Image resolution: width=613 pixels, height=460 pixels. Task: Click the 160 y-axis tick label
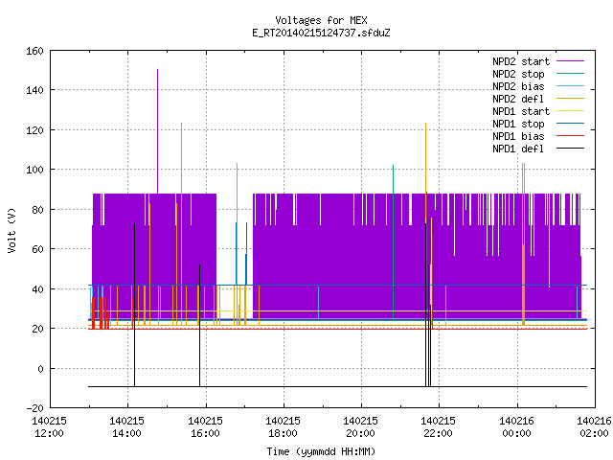click(x=34, y=51)
